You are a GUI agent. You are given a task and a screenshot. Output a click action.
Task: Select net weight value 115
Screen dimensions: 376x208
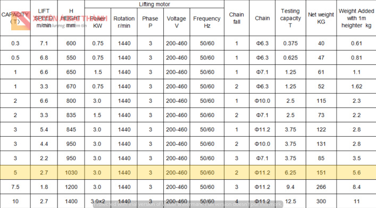321,101
